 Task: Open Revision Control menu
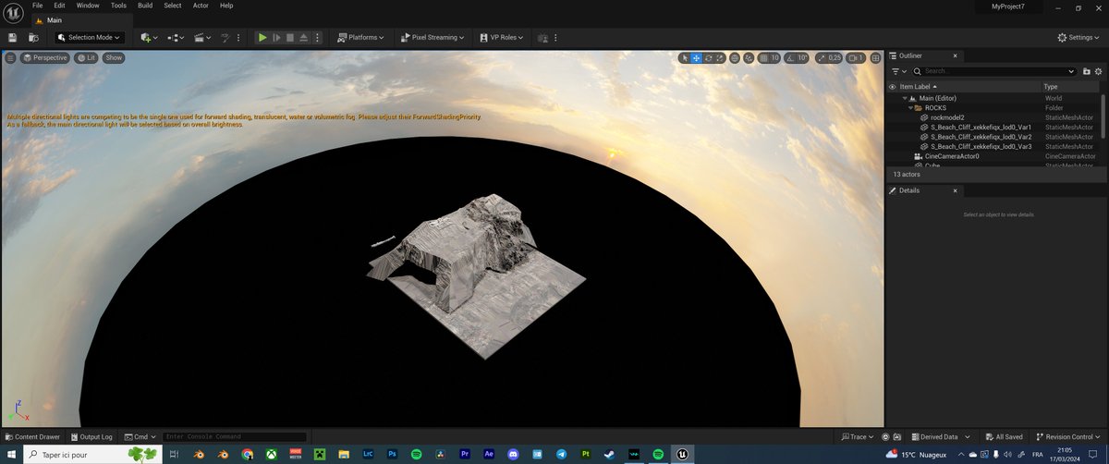tap(1070, 436)
